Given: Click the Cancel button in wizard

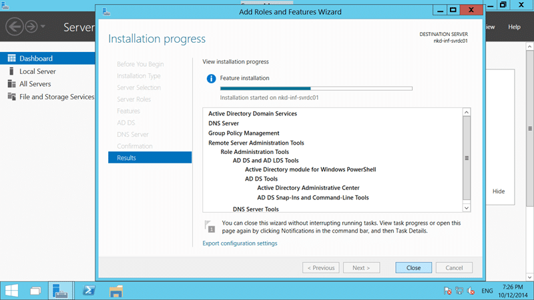Looking at the screenshot, I should tap(454, 268).
